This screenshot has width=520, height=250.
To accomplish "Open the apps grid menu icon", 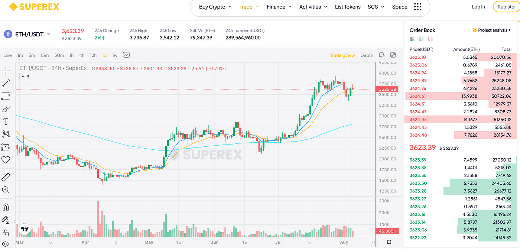I will [x=417, y=7].
